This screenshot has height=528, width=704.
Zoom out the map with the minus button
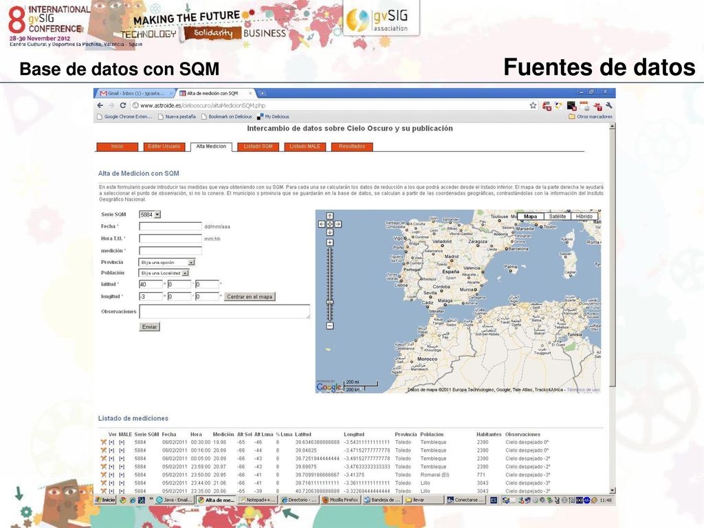pos(329,325)
